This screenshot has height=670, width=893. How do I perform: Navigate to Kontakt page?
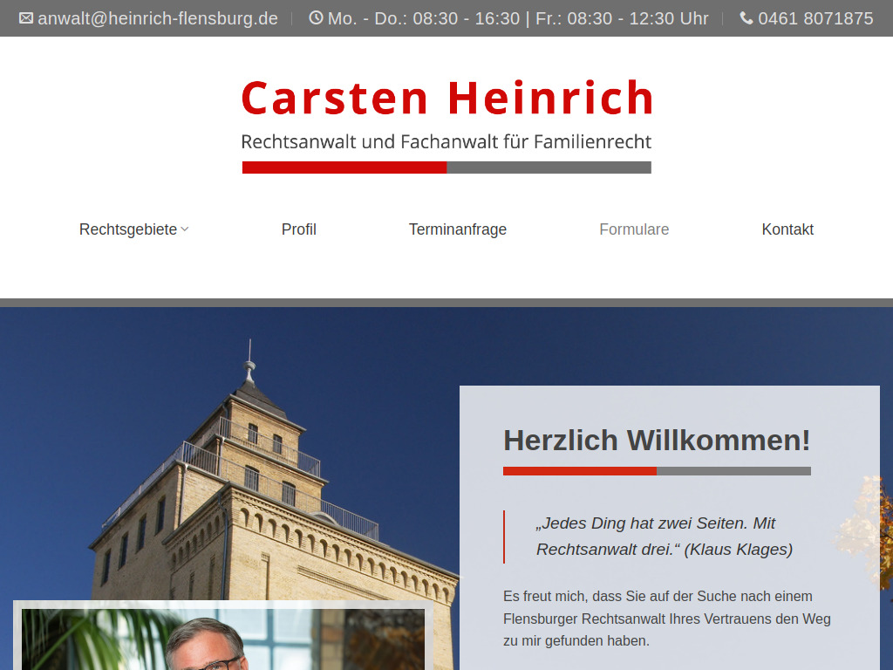(787, 229)
